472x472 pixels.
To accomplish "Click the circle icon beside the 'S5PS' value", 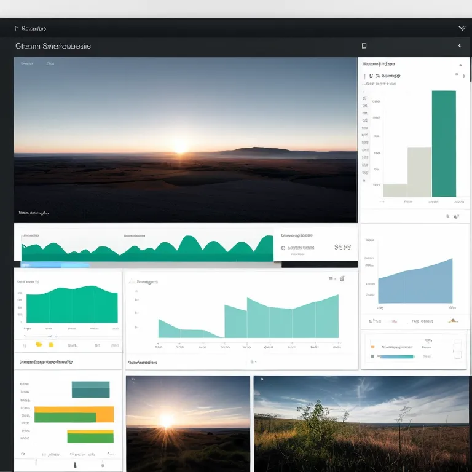I will tap(283, 248).
